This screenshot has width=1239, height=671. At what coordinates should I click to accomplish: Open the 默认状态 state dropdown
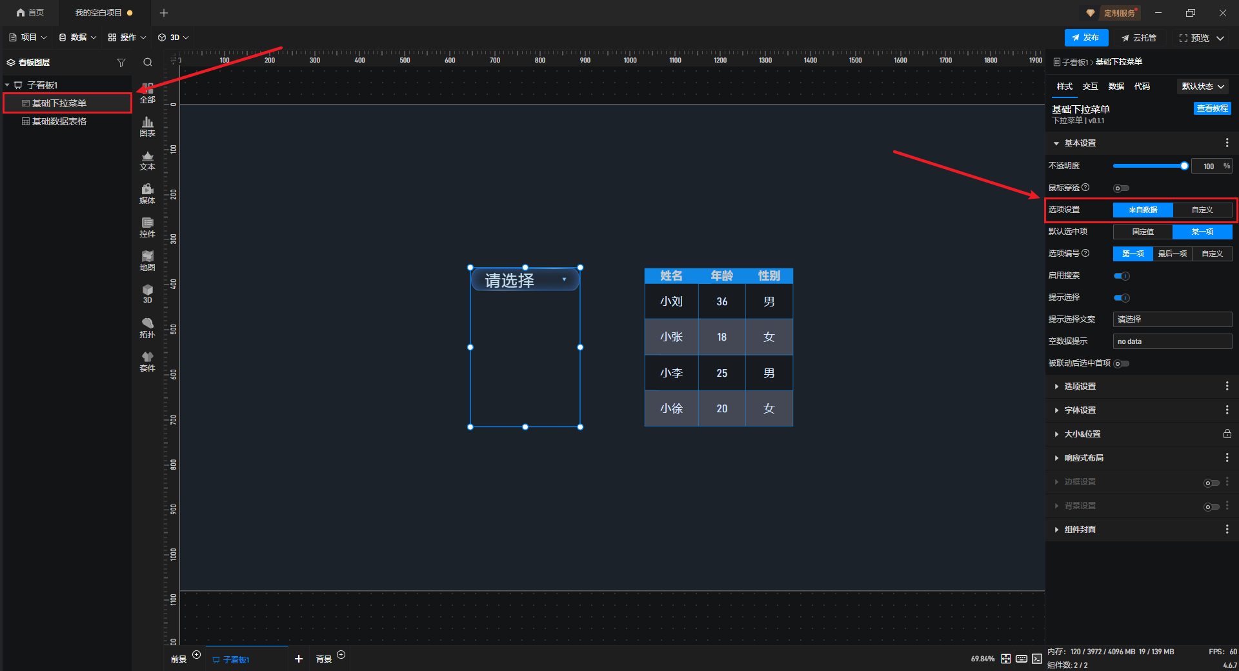pyautogui.click(x=1203, y=86)
